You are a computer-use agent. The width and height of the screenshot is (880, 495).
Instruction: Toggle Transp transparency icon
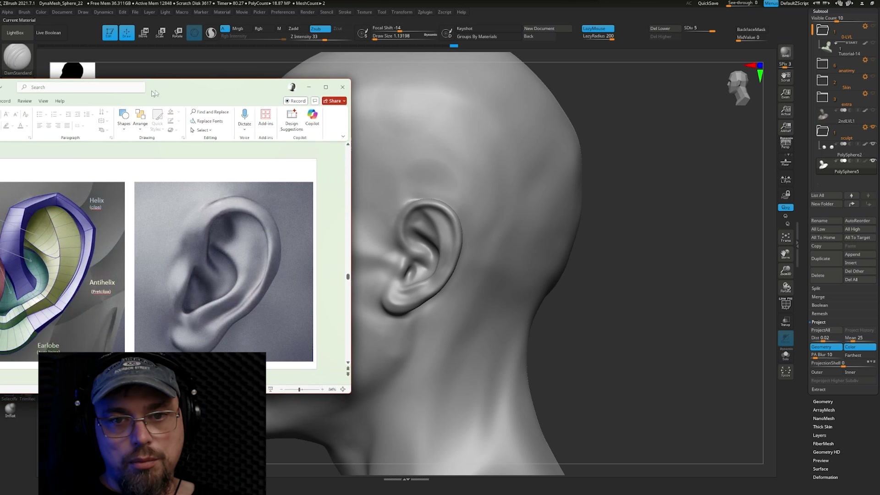[786, 321]
